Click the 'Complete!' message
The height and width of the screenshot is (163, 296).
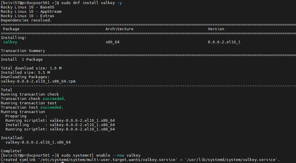(x=11, y=151)
